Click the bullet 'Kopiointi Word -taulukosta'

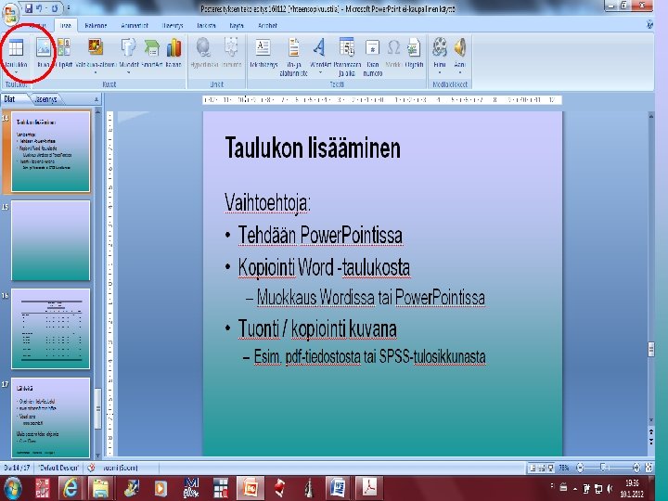[324, 267]
